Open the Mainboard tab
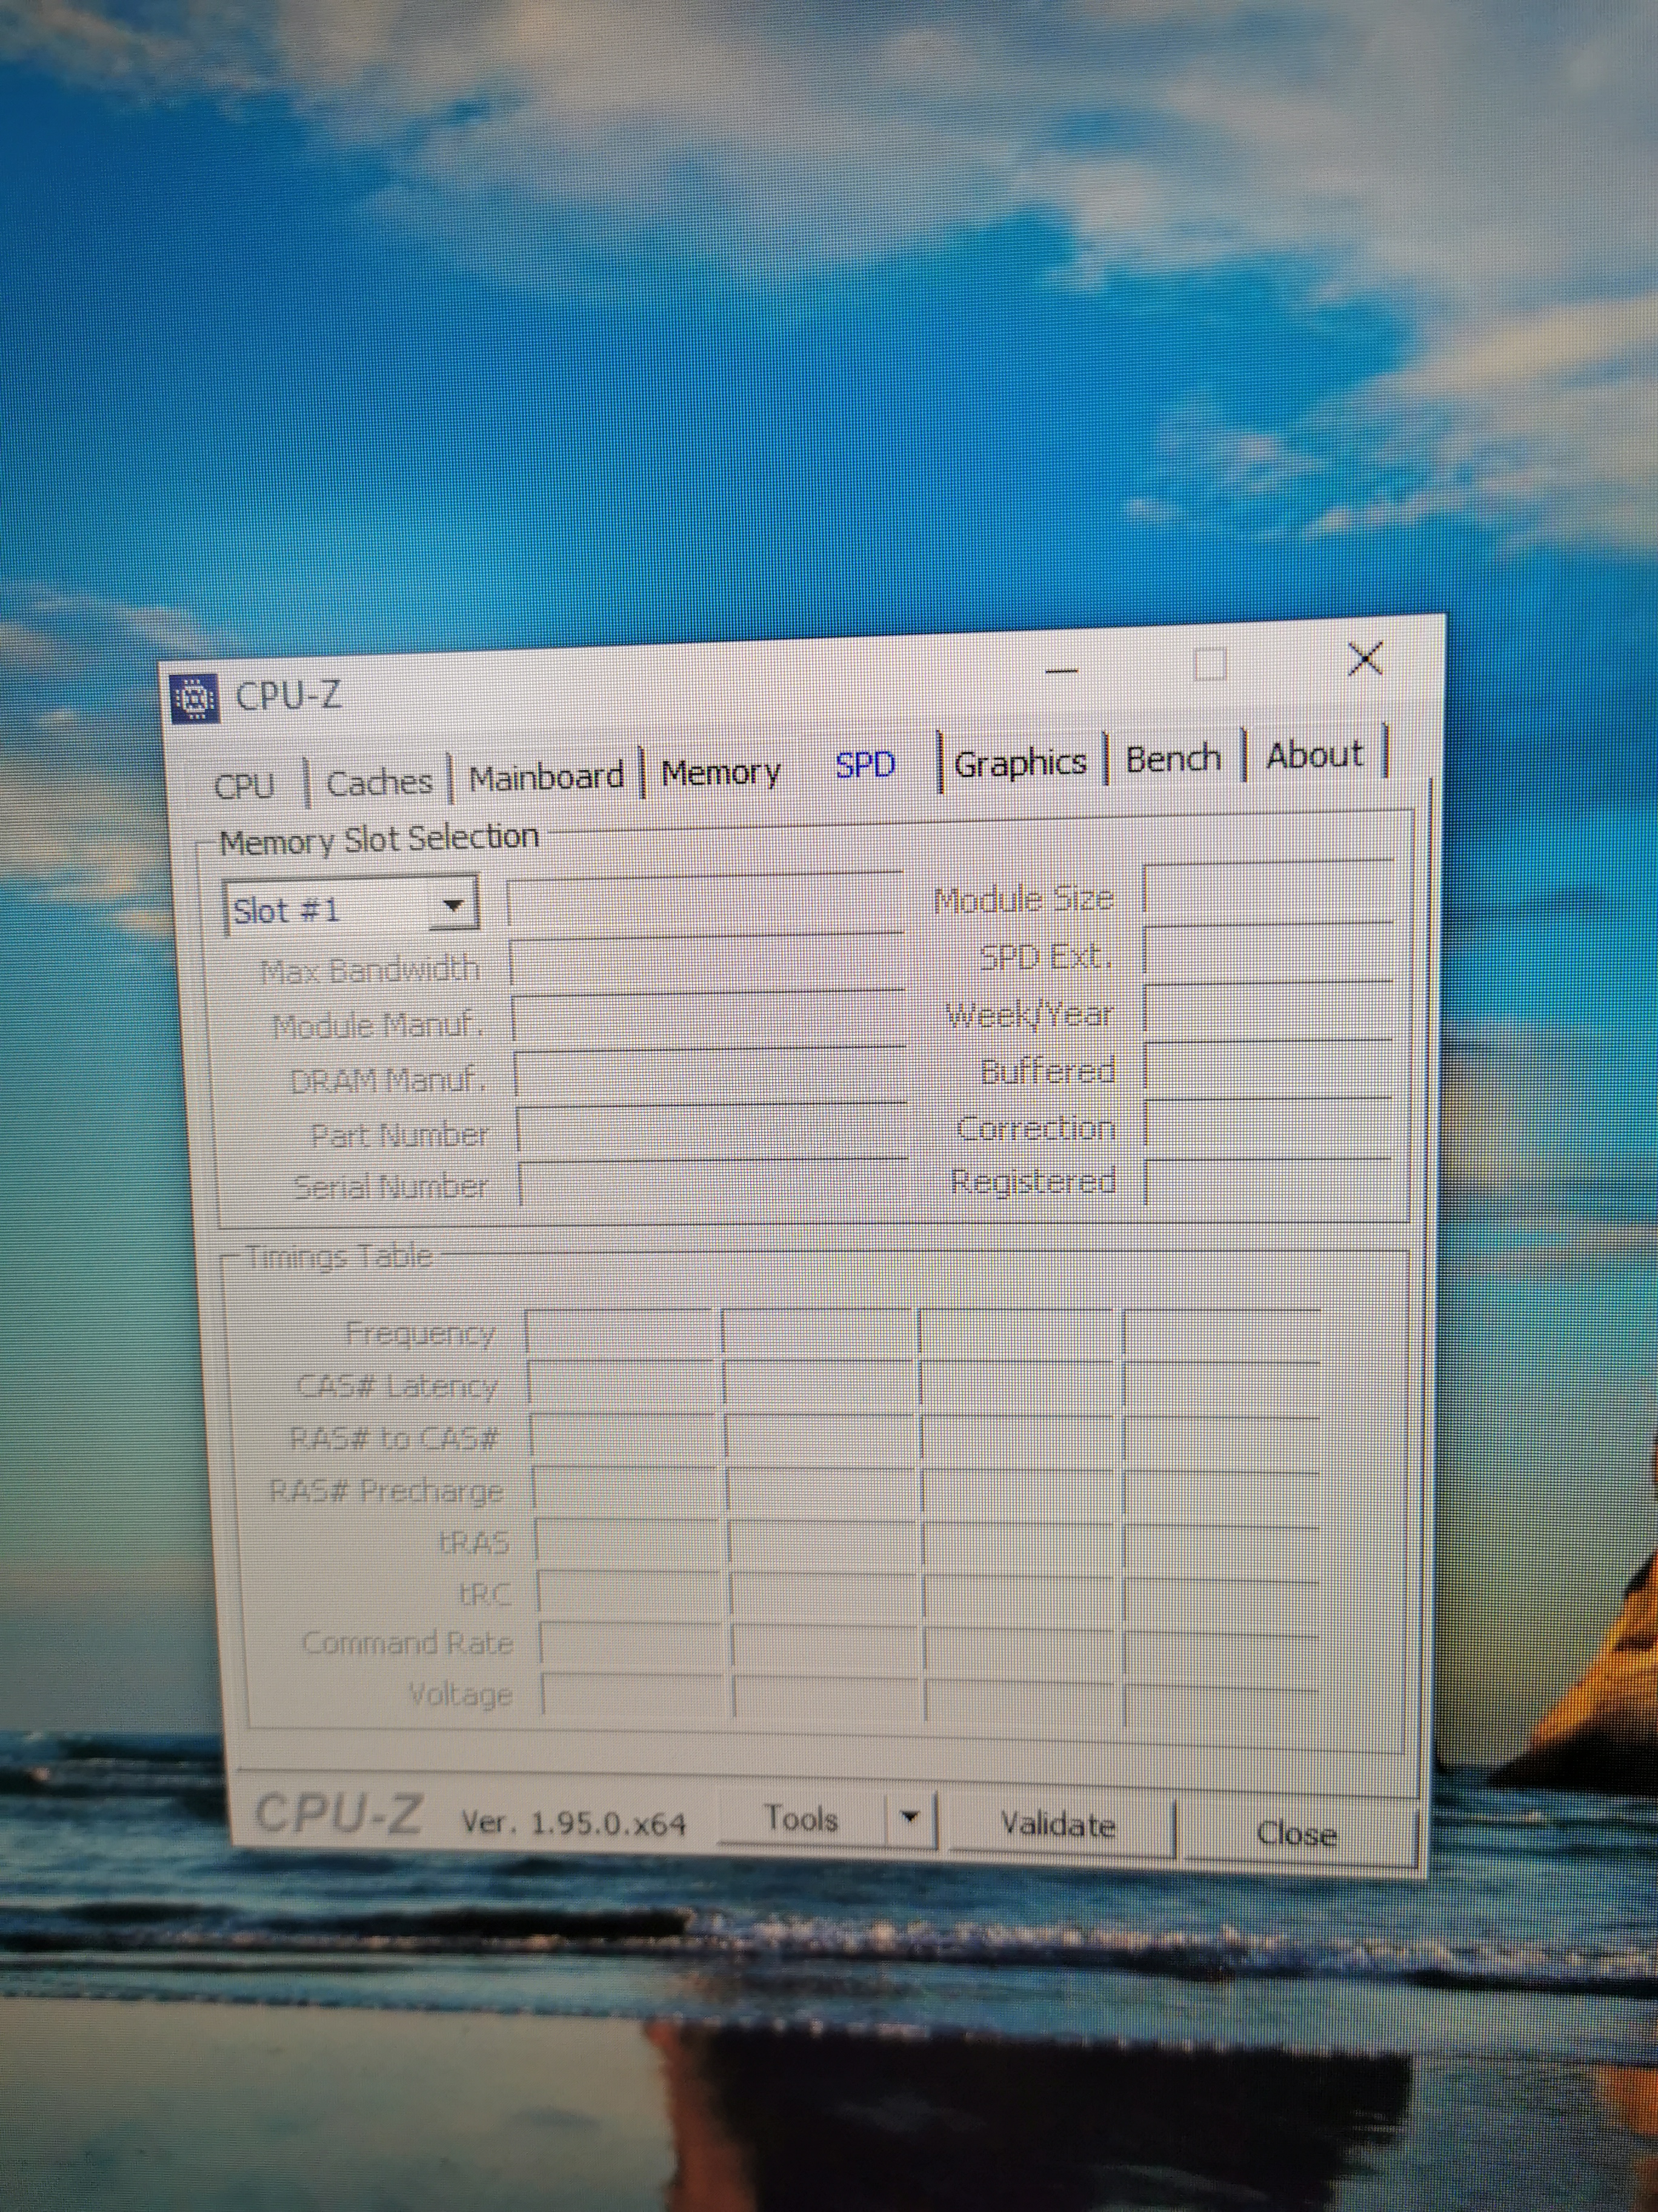This screenshot has height=2212, width=1658. 545,777
